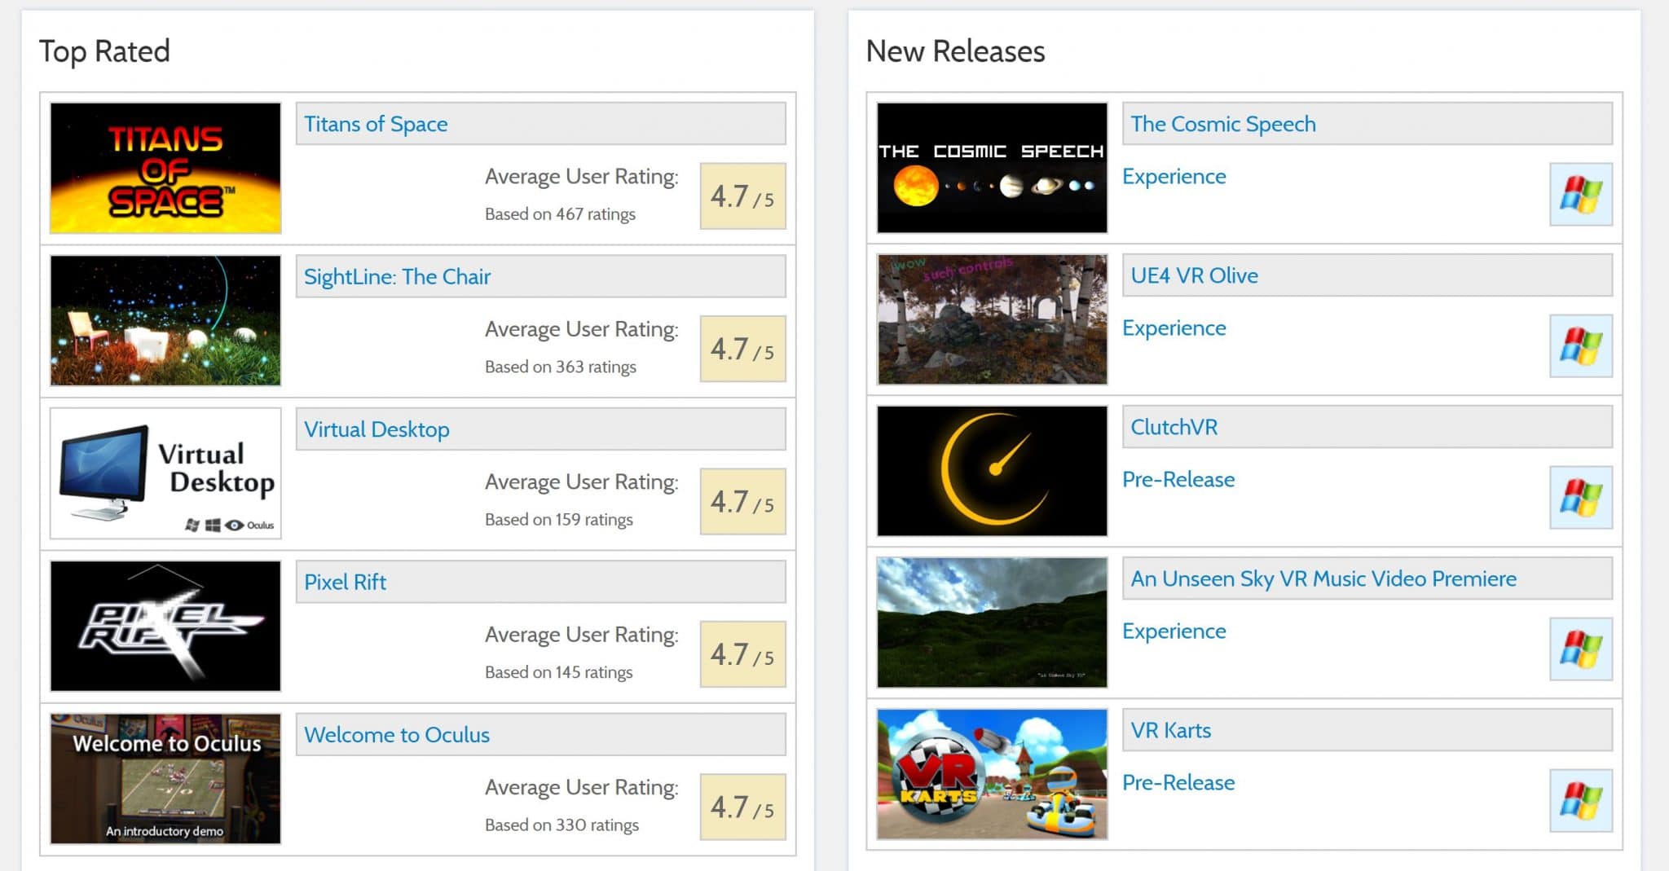Click the 4.7/5 rating badge for Welcome to Oculus
The height and width of the screenshot is (871, 1669).
coord(742,807)
